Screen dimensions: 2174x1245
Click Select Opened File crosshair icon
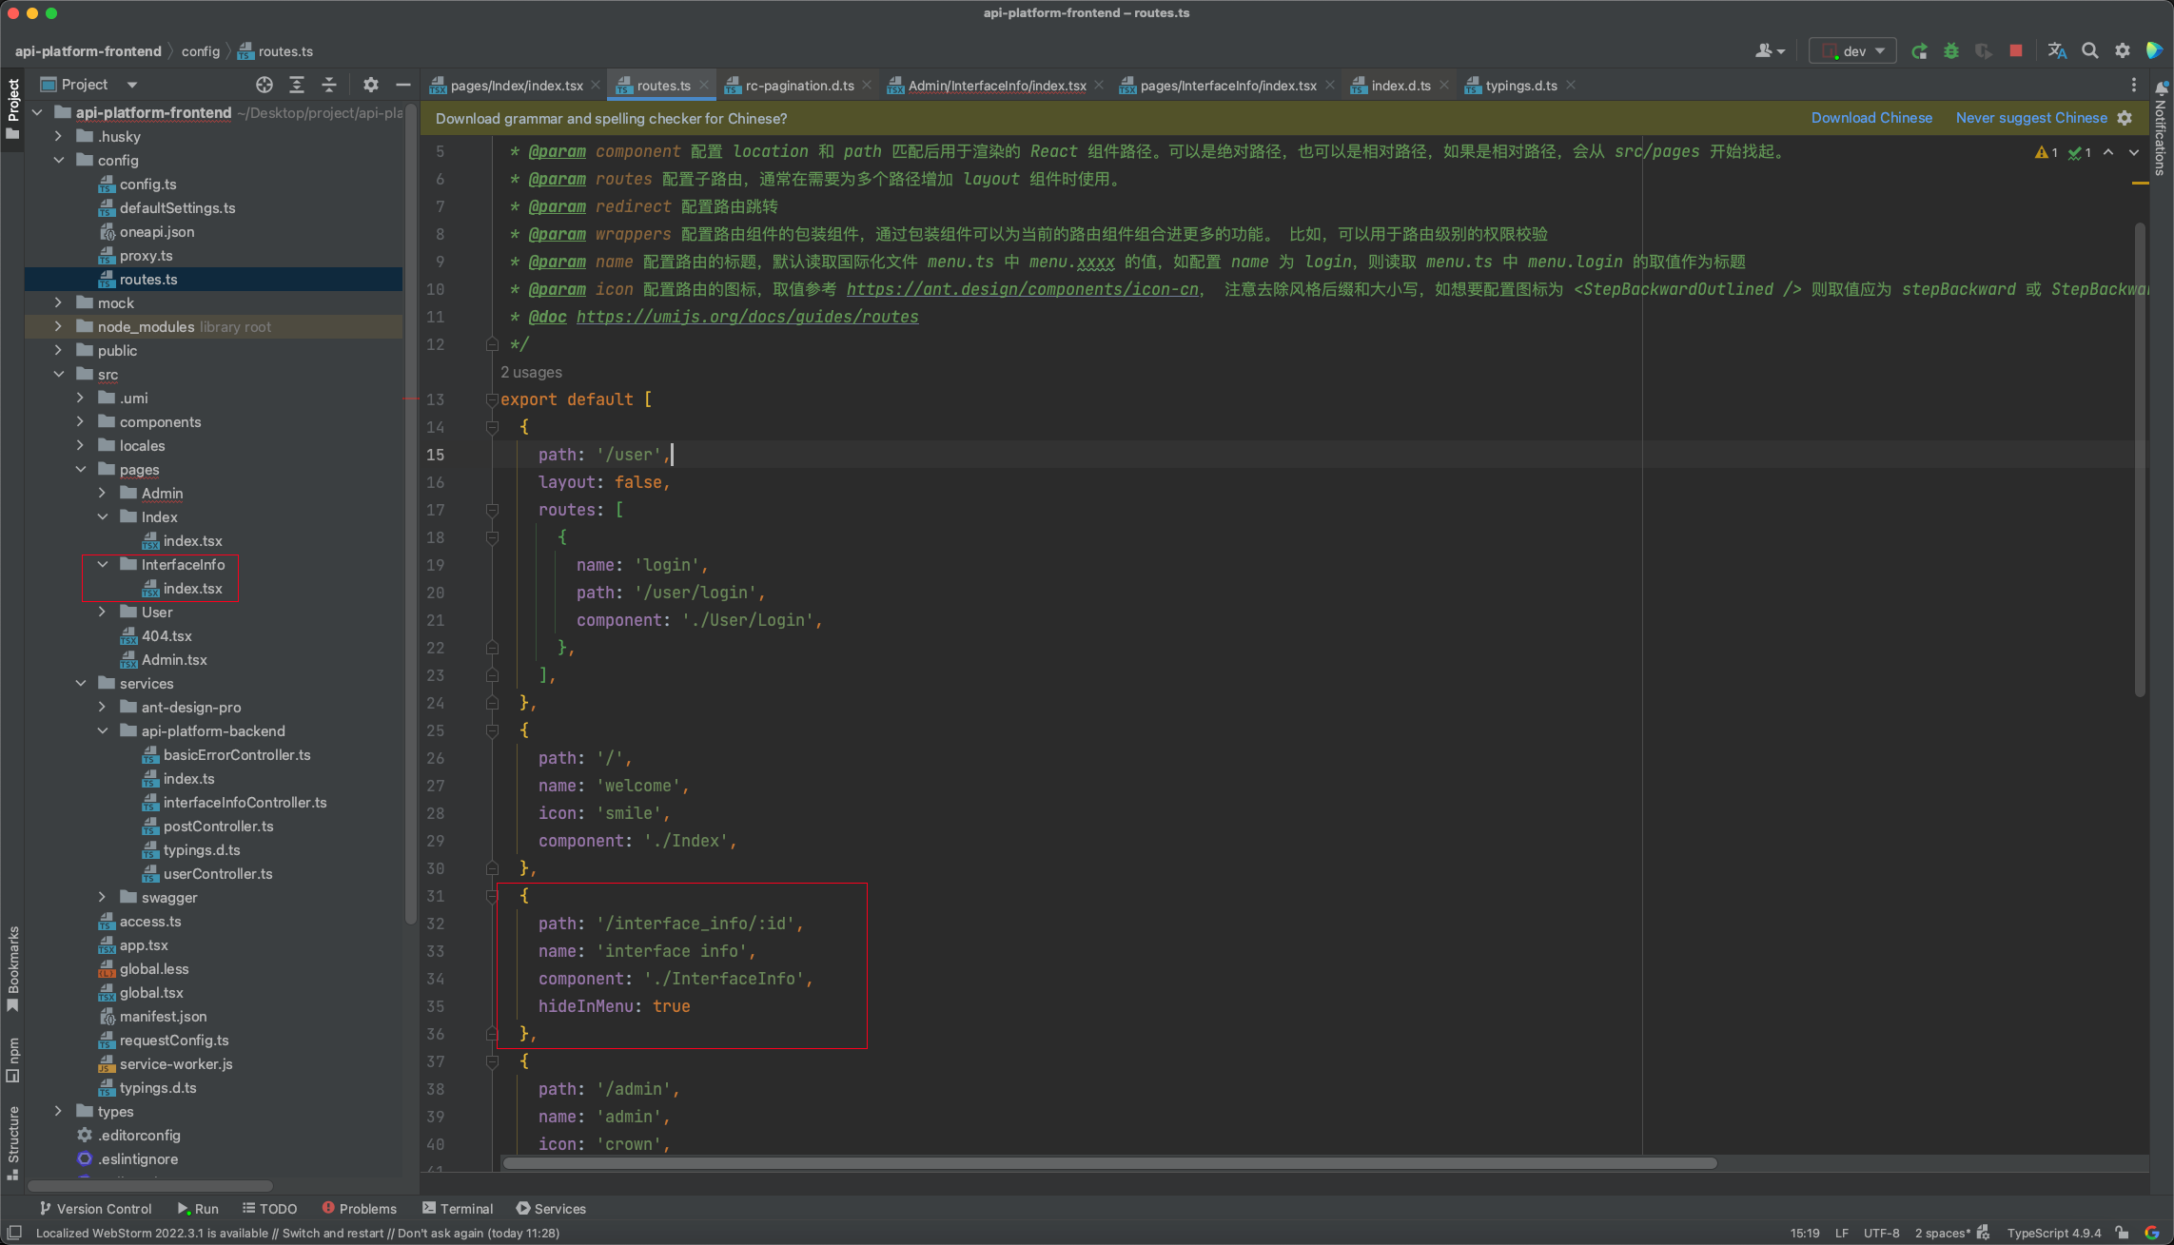pyautogui.click(x=264, y=85)
